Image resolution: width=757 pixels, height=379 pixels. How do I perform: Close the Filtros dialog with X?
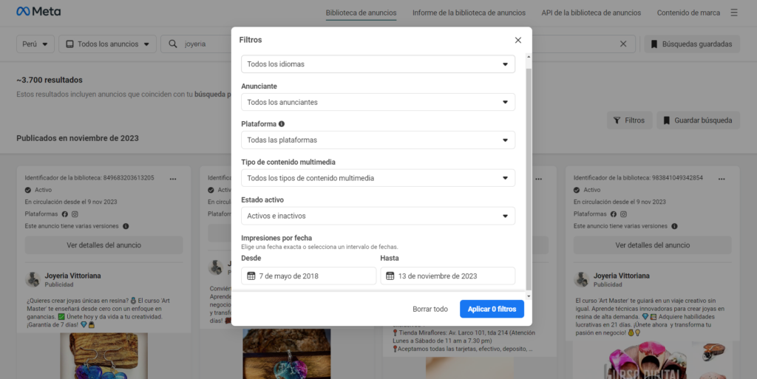518,40
